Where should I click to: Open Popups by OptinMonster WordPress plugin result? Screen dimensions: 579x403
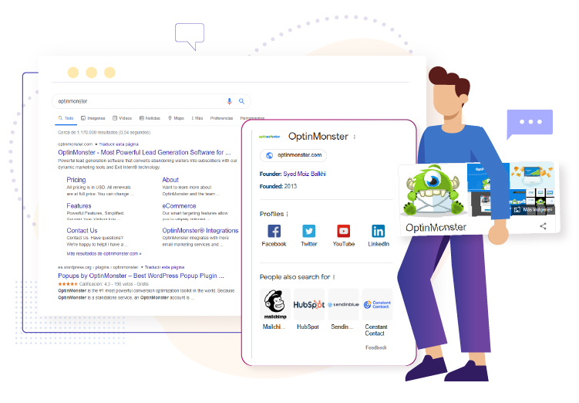(141, 276)
